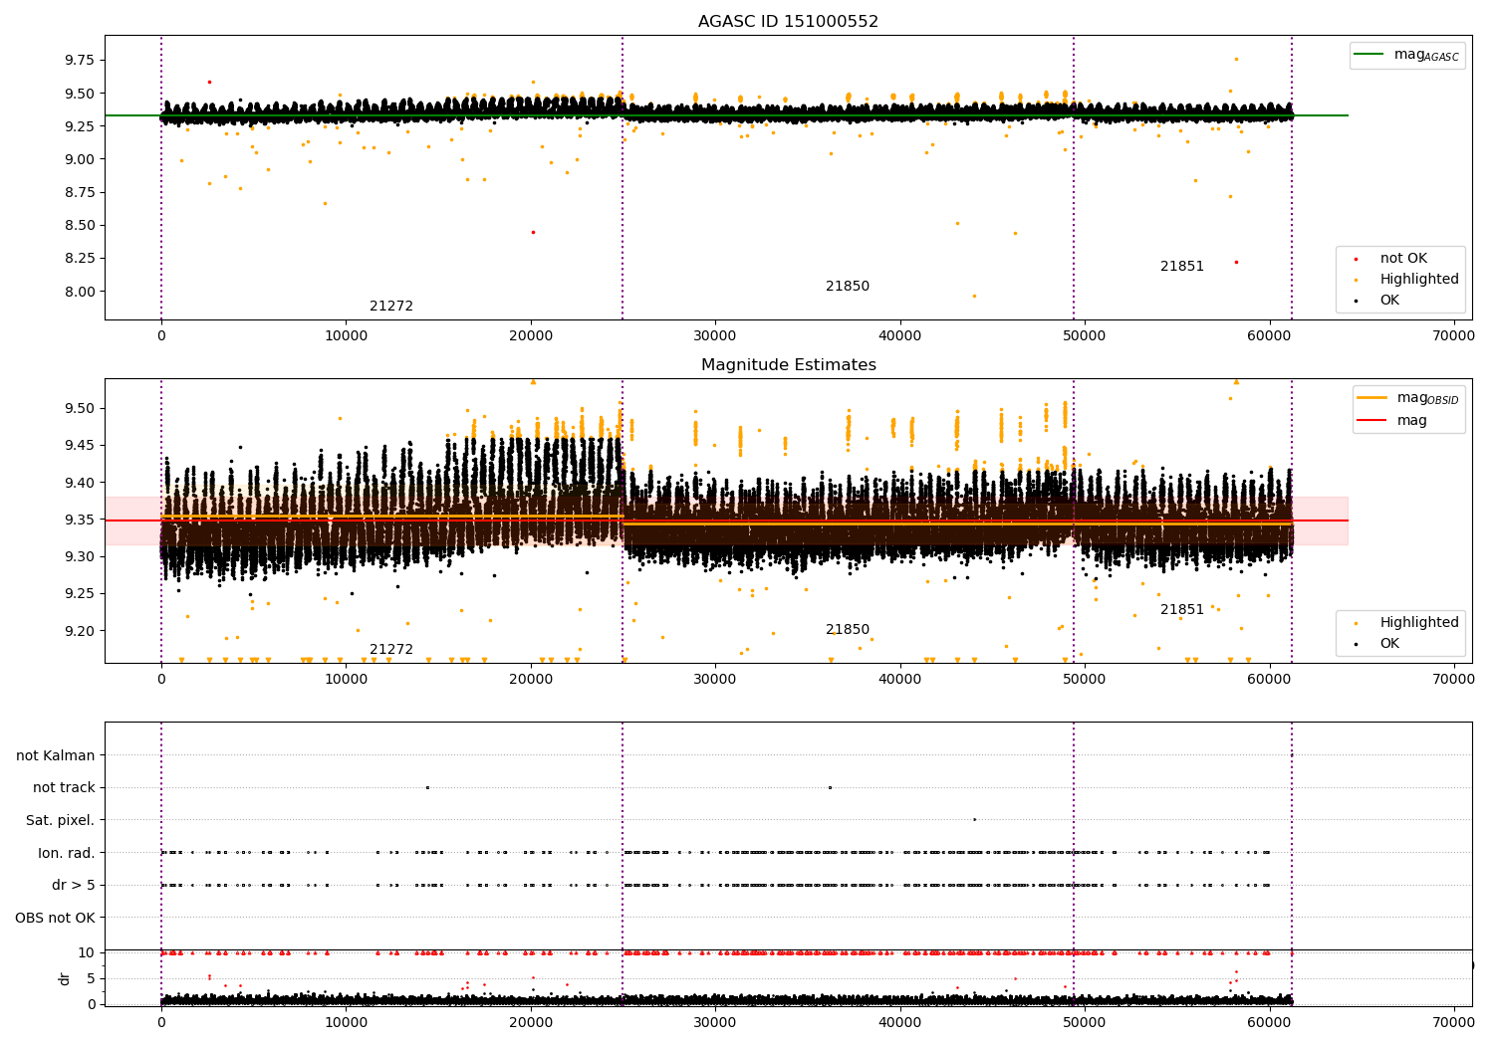Click 'Highlighted' legend entry in Magnitude Estimates plot
Viewport: 1494px width, 1045px height.
1418,623
